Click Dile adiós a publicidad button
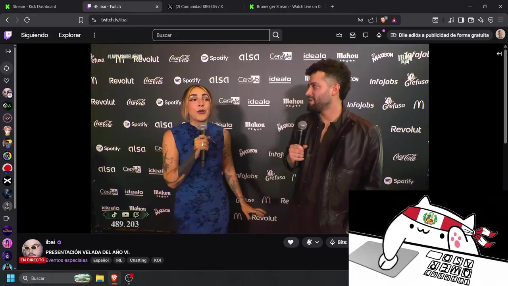The height and width of the screenshot is (286, 508). coord(440,35)
